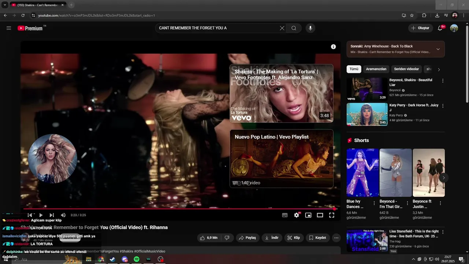Enter fullscreen mode

(x=332, y=215)
